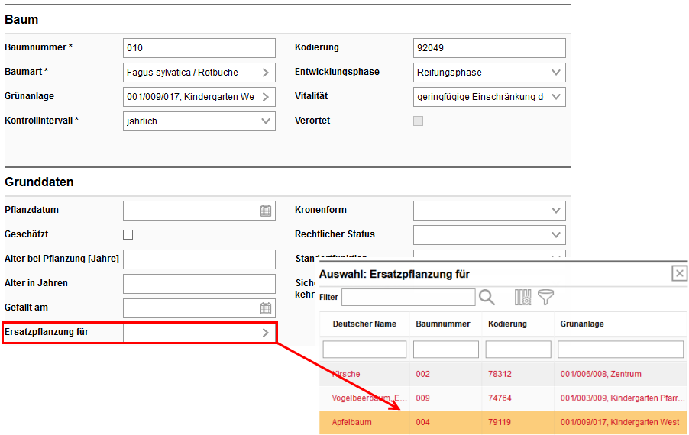
Task: Expand the Kontrollintervall dropdown
Action: click(266, 121)
